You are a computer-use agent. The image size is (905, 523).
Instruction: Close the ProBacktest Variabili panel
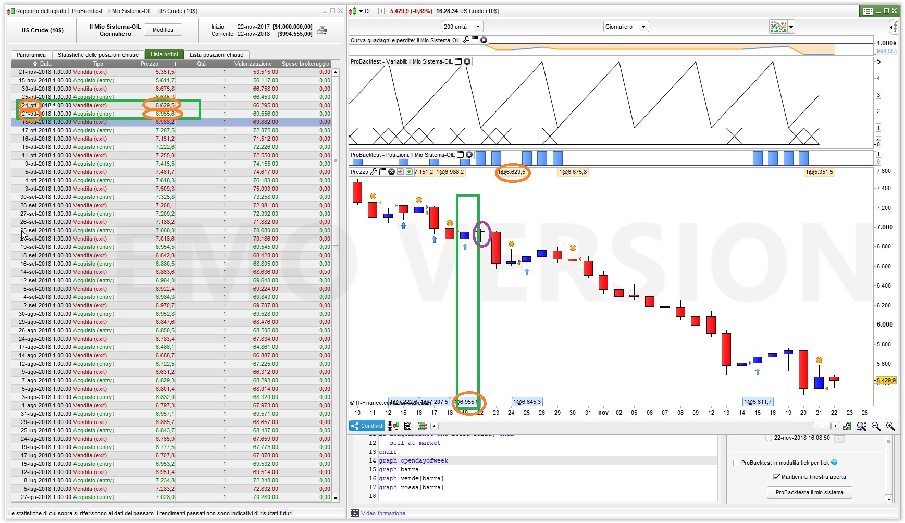click(467, 61)
